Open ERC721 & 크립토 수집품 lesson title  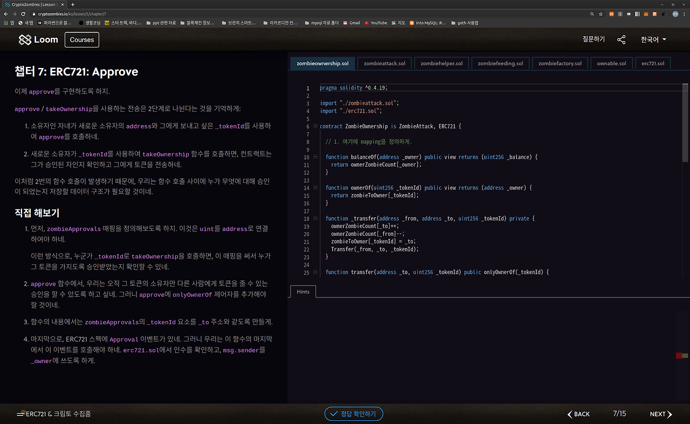(58, 414)
